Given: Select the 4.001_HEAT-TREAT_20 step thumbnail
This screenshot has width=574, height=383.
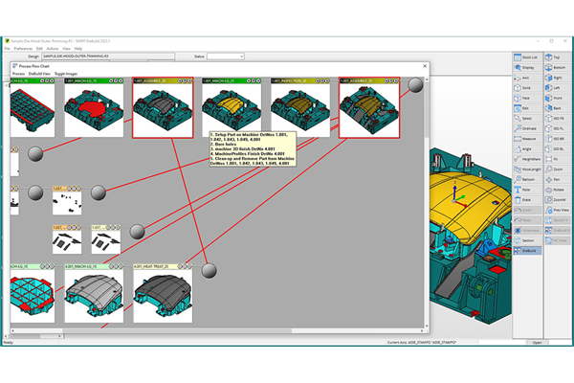Looking at the screenshot, I should 163,294.
